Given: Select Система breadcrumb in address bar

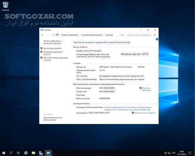Looking at the screenshot, I should tap(109, 35).
